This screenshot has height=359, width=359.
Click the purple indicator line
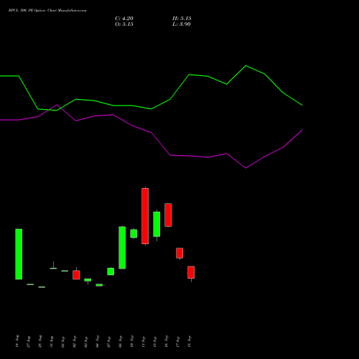click(170, 155)
